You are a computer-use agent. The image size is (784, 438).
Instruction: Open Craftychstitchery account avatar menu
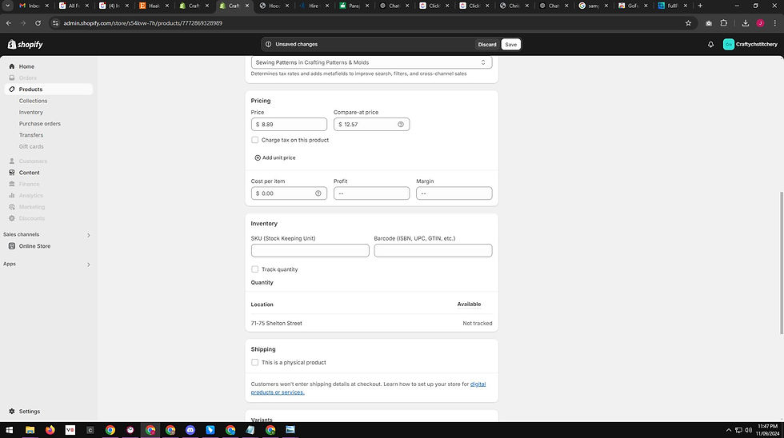point(750,45)
